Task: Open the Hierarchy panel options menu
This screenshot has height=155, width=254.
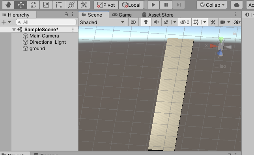Action: 73,14
